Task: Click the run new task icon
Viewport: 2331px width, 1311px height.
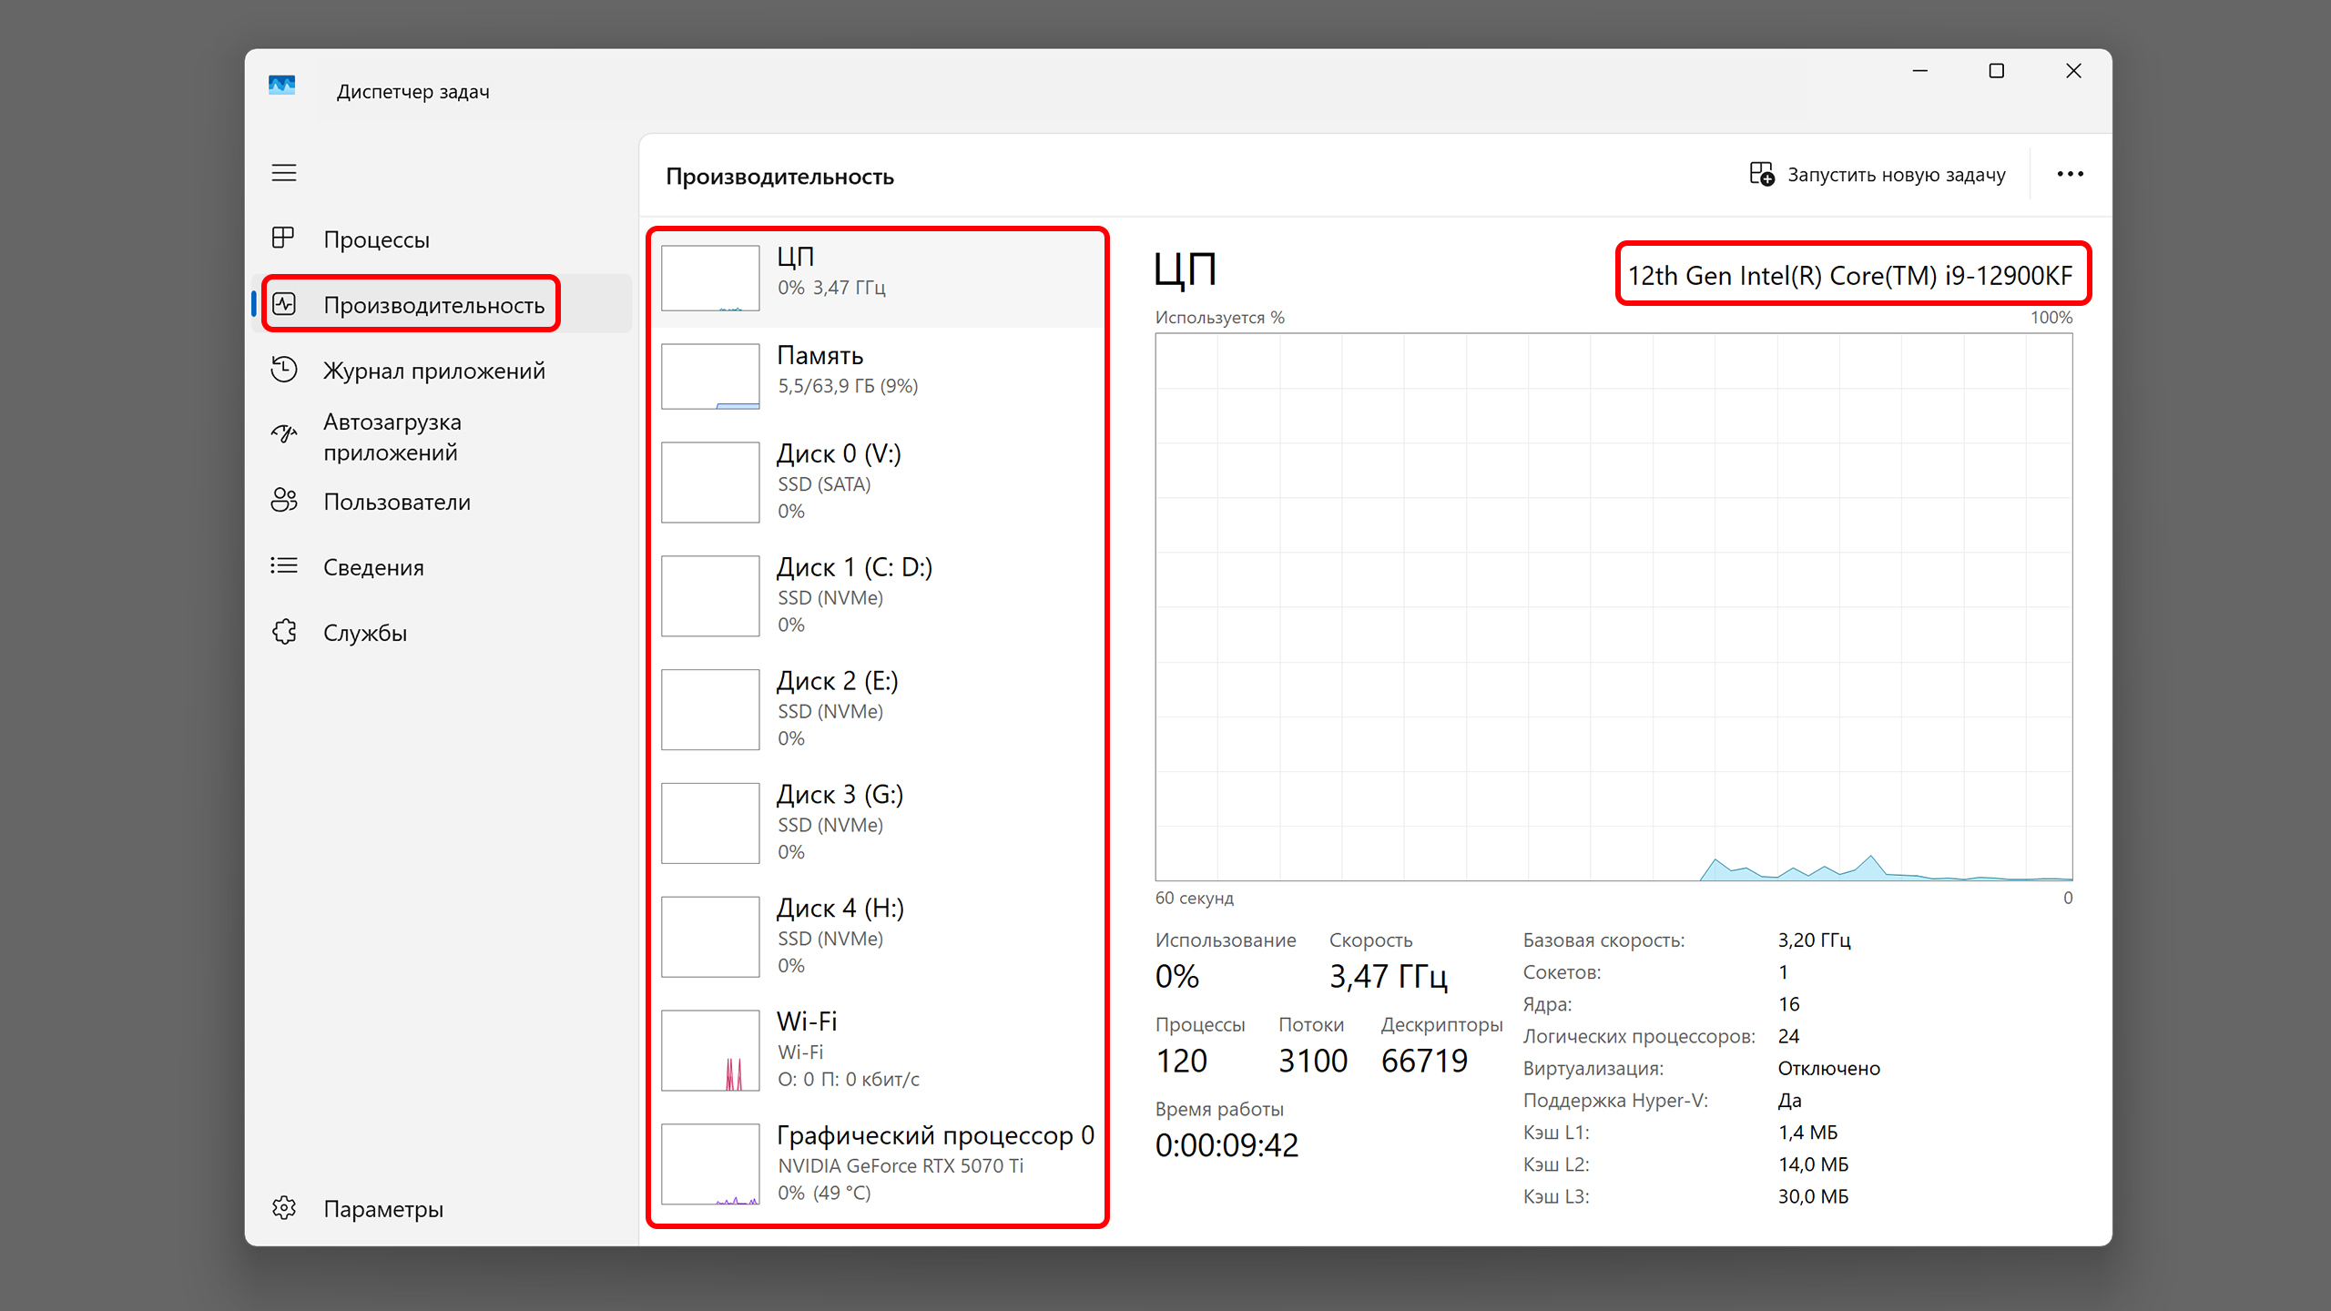Action: pos(1762,174)
